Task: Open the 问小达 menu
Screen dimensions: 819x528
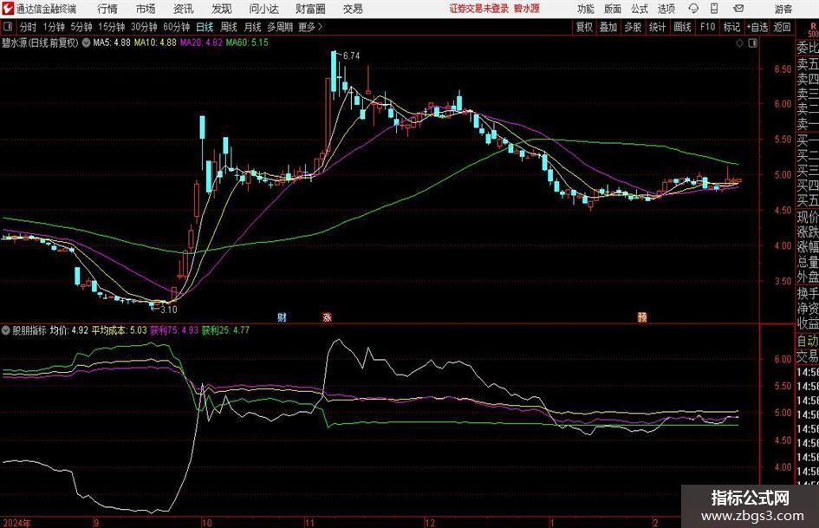Action: [263, 9]
